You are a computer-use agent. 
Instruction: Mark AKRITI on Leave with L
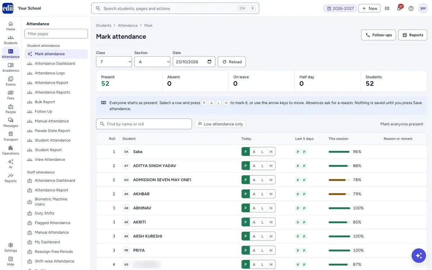pos(262,222)
